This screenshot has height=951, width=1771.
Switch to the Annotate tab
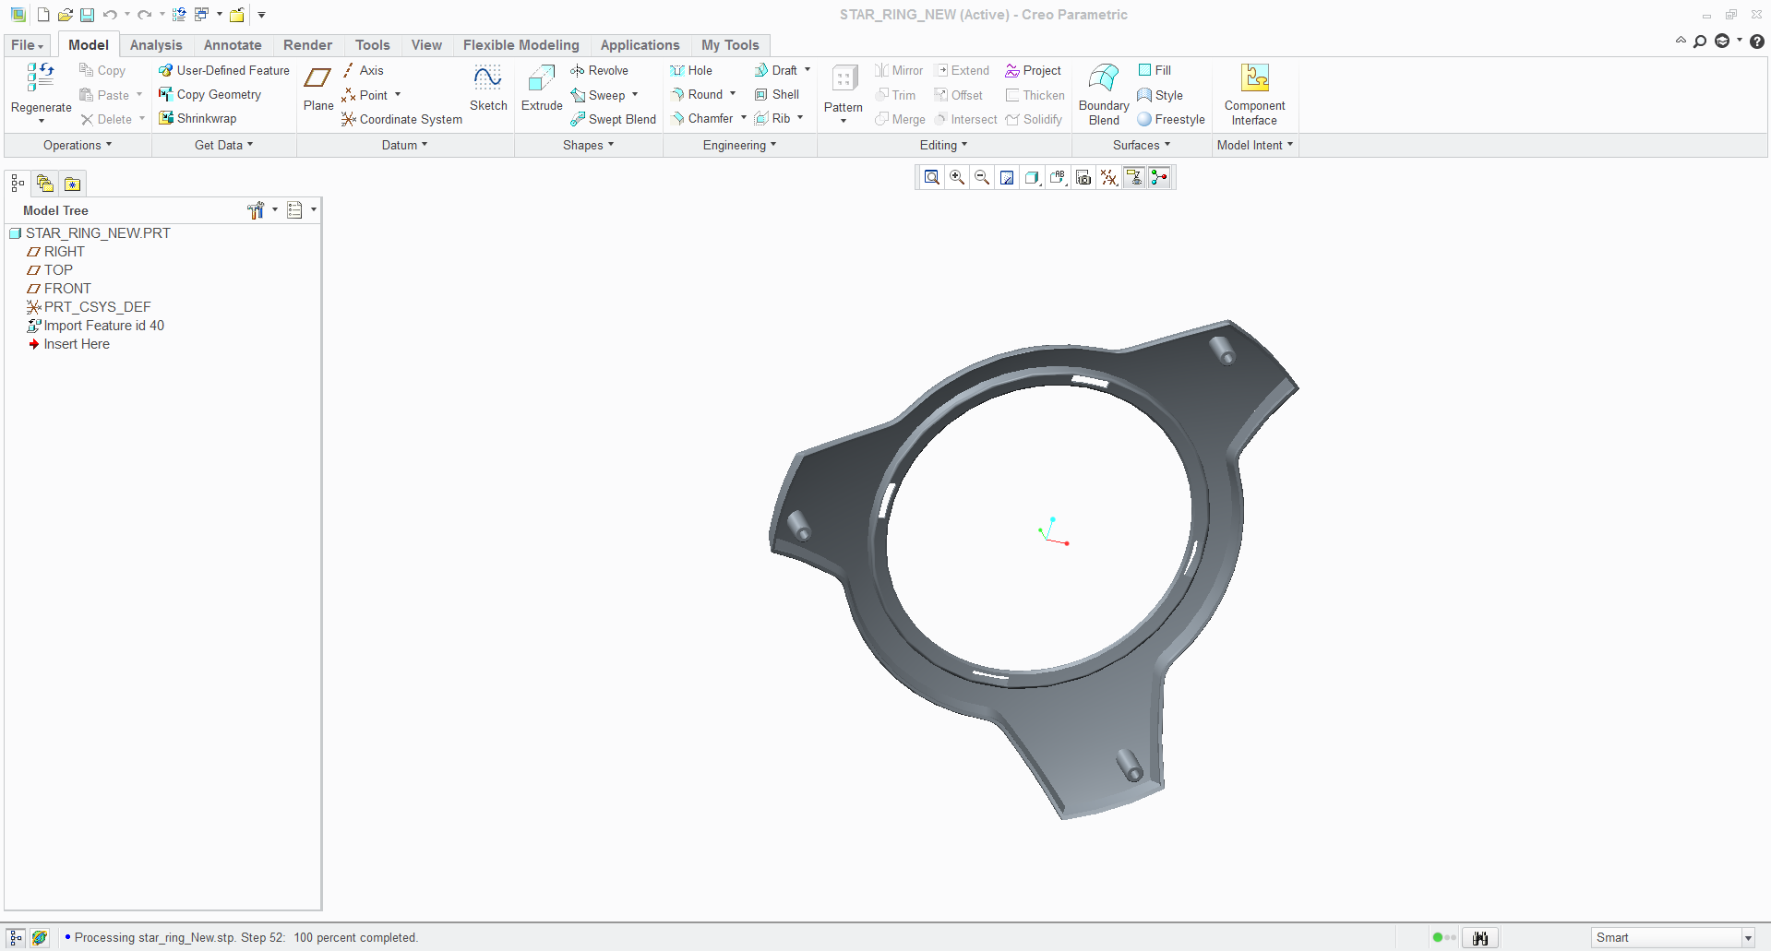(233, 45)
